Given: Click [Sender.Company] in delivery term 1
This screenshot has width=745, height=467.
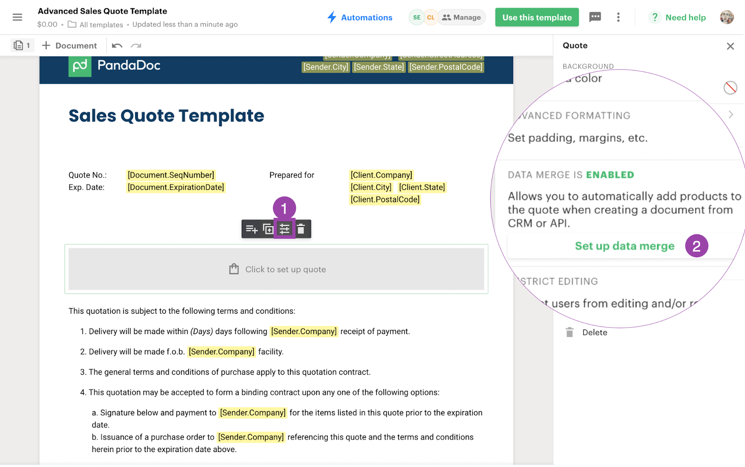Looking at the screenshot, I should [x=304, y=331].
